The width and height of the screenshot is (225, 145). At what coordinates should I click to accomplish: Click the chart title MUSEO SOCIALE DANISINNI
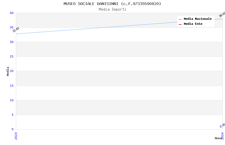point(112,4)
